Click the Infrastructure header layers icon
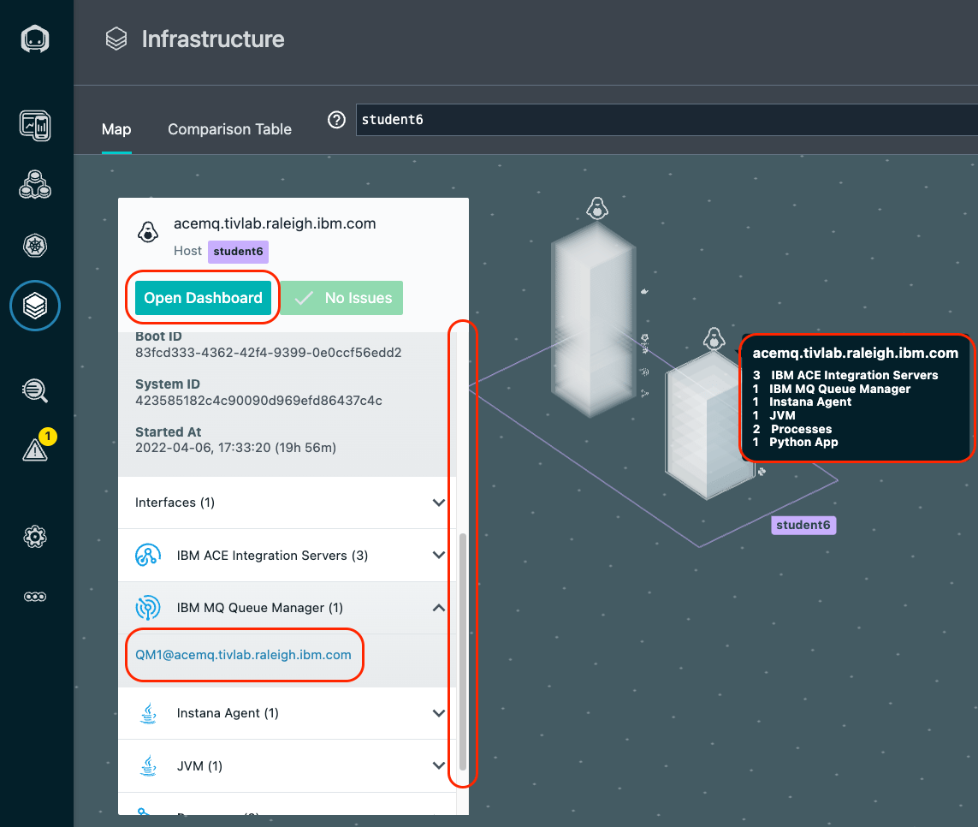This screenshot has height=827, width=978. point(116,39)
